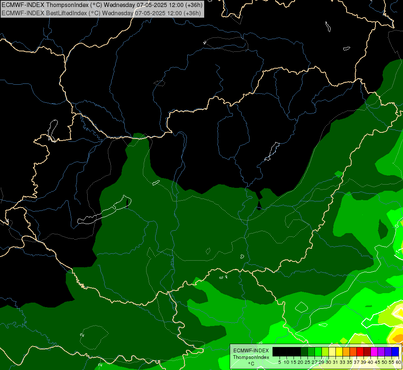Click the legend scale value 39
403x370 pixels.
(x=363, y=362)
